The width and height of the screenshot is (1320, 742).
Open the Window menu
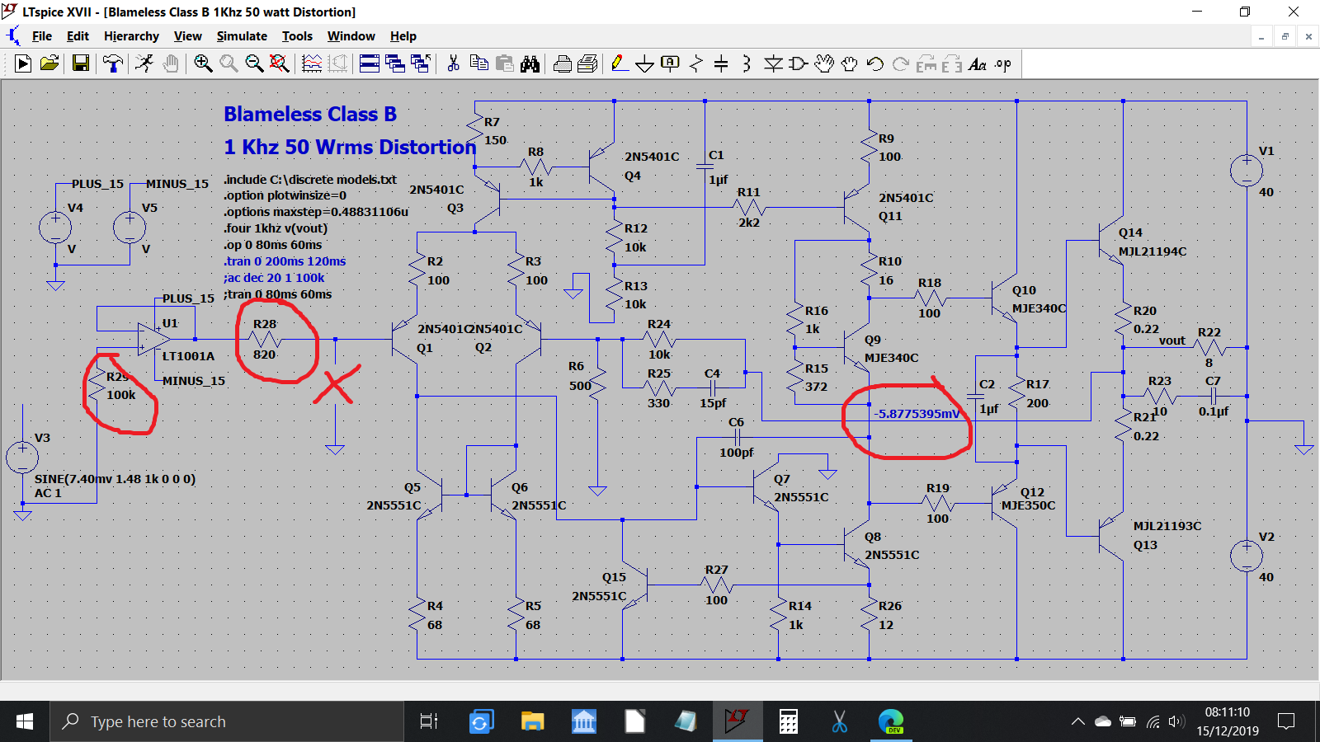351,36
